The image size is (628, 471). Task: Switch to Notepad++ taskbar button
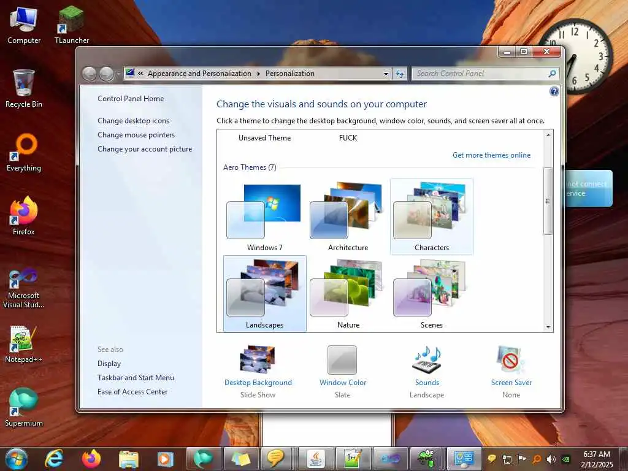click(x=353, y=459)
